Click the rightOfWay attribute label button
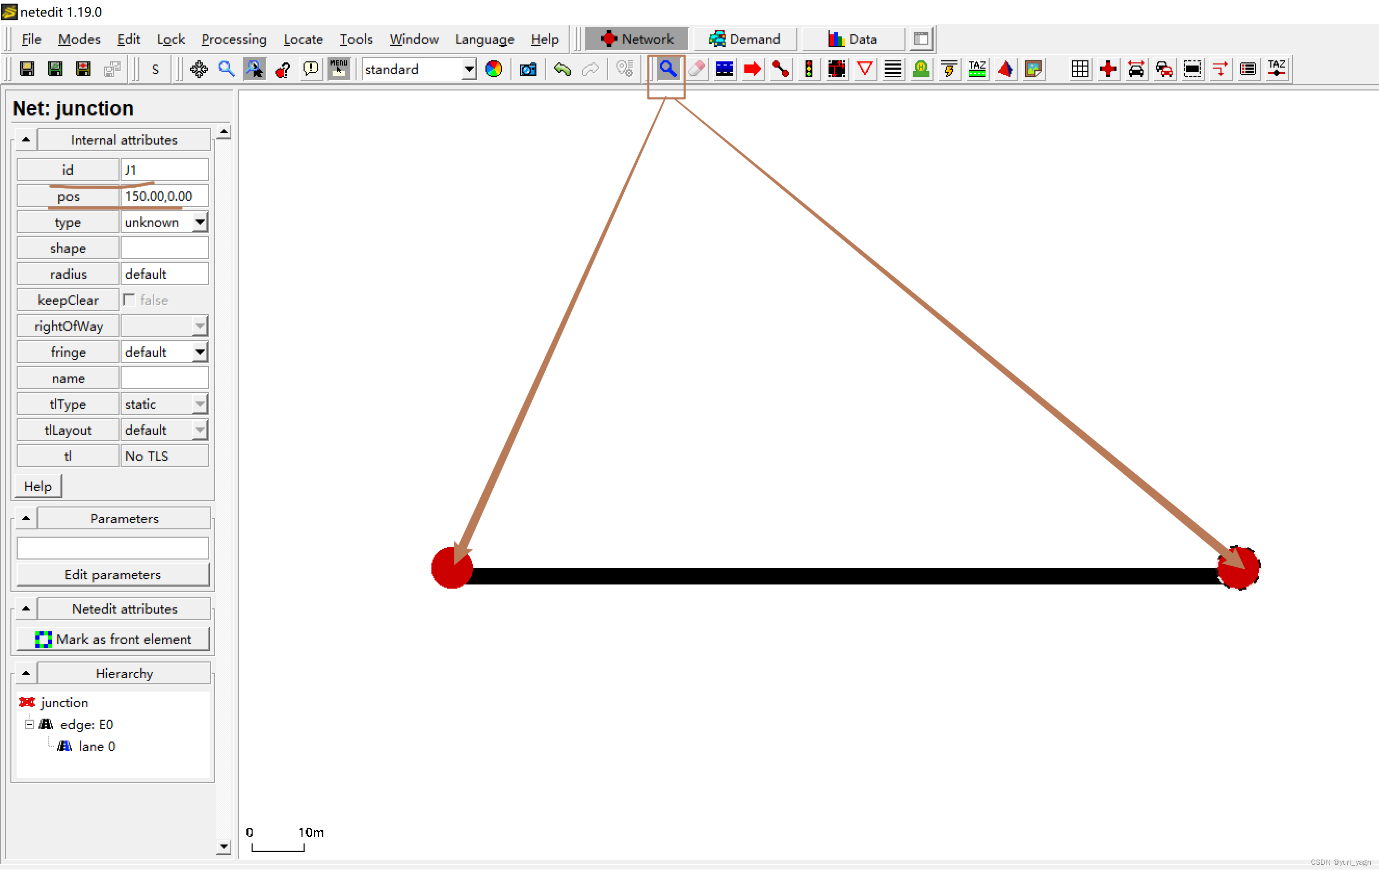Screen dimensions: 1379x871 [68, 327]
